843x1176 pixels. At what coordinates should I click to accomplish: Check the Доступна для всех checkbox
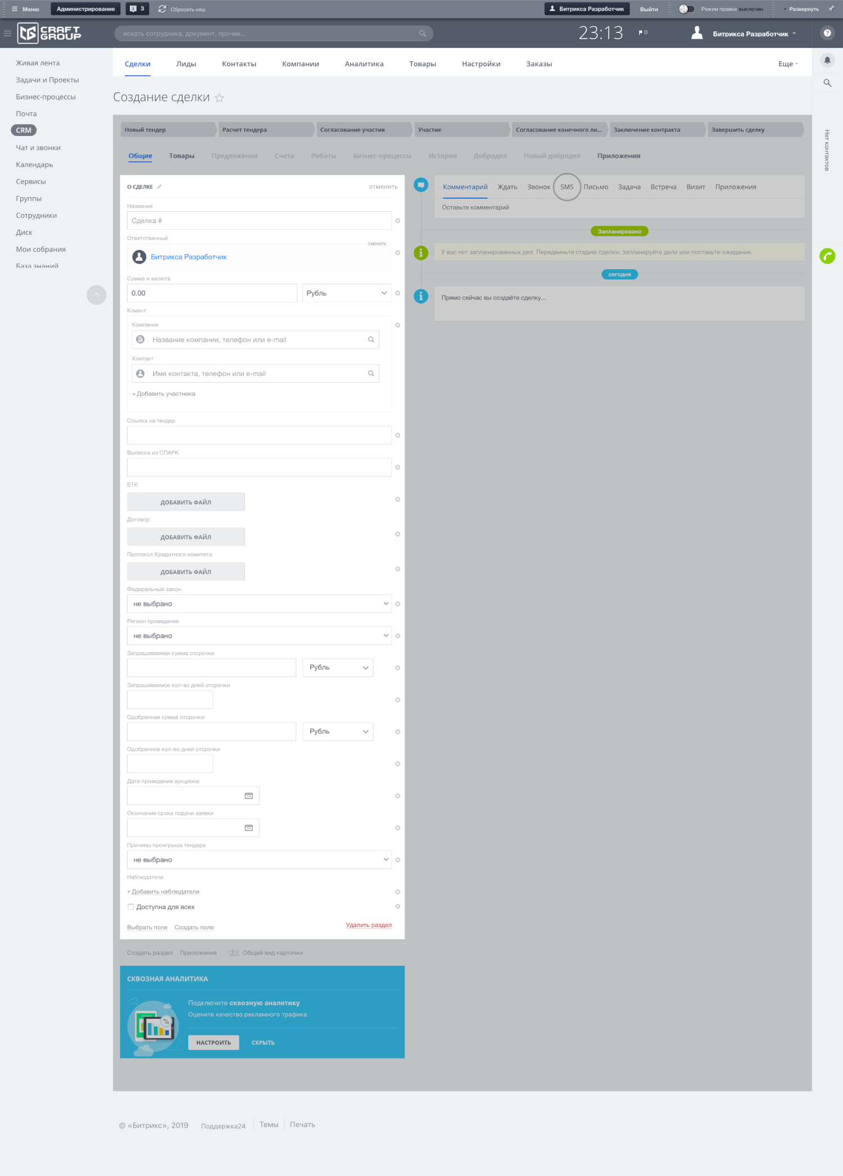(131, 907)
